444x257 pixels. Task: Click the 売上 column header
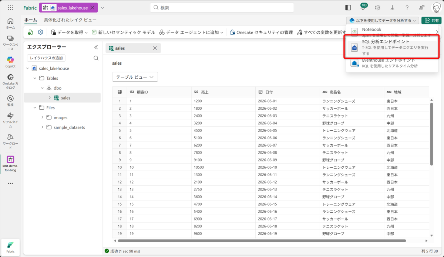(223, 92)
